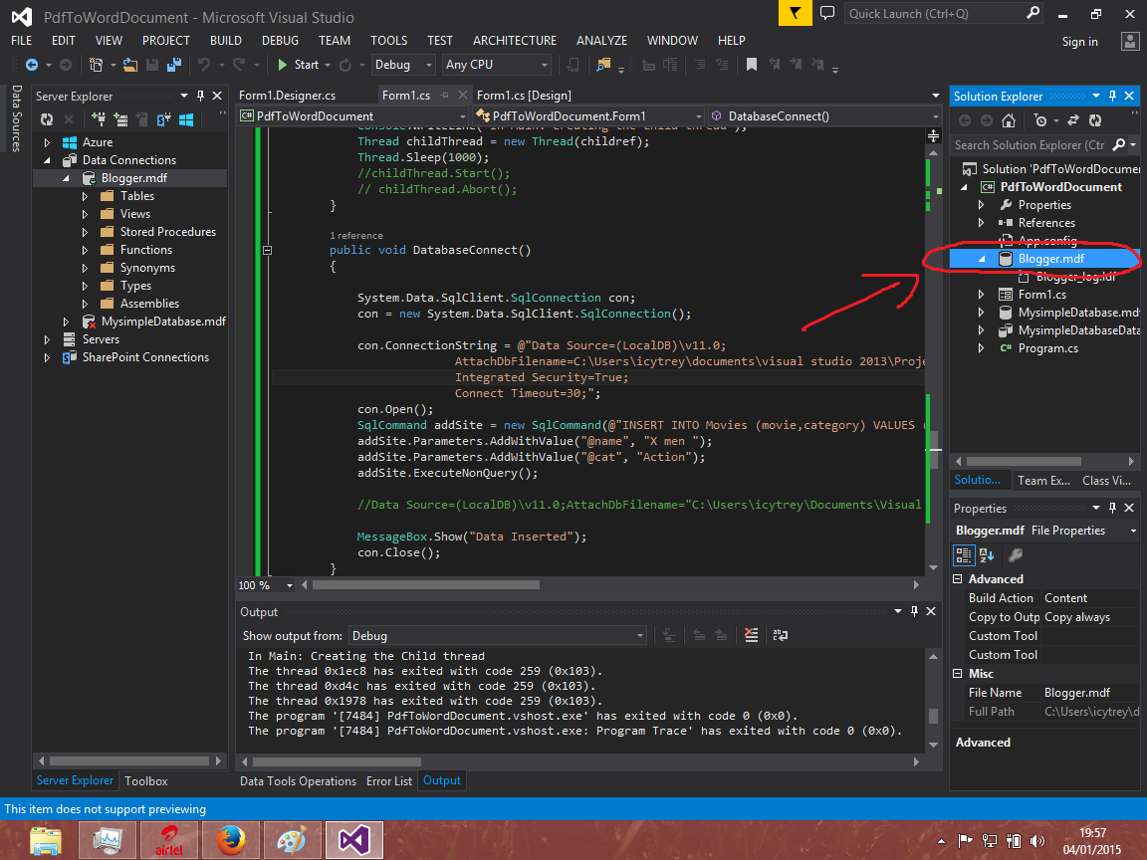Toggle Word Wrap in the Output window
The height and width of the screenshot is (860, 1147).
point(781,635)
